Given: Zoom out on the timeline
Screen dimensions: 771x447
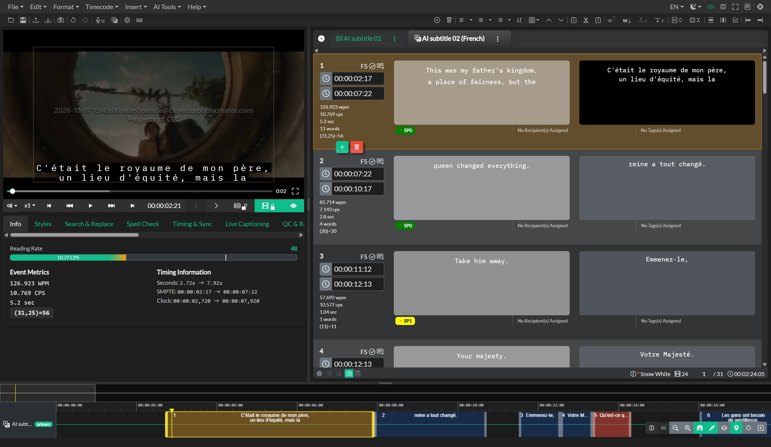Looking at the screenshot, I should click(675, 428).
